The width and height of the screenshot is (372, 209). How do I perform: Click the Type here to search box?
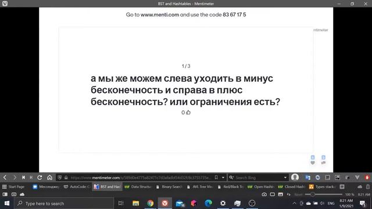click(64, 203)
